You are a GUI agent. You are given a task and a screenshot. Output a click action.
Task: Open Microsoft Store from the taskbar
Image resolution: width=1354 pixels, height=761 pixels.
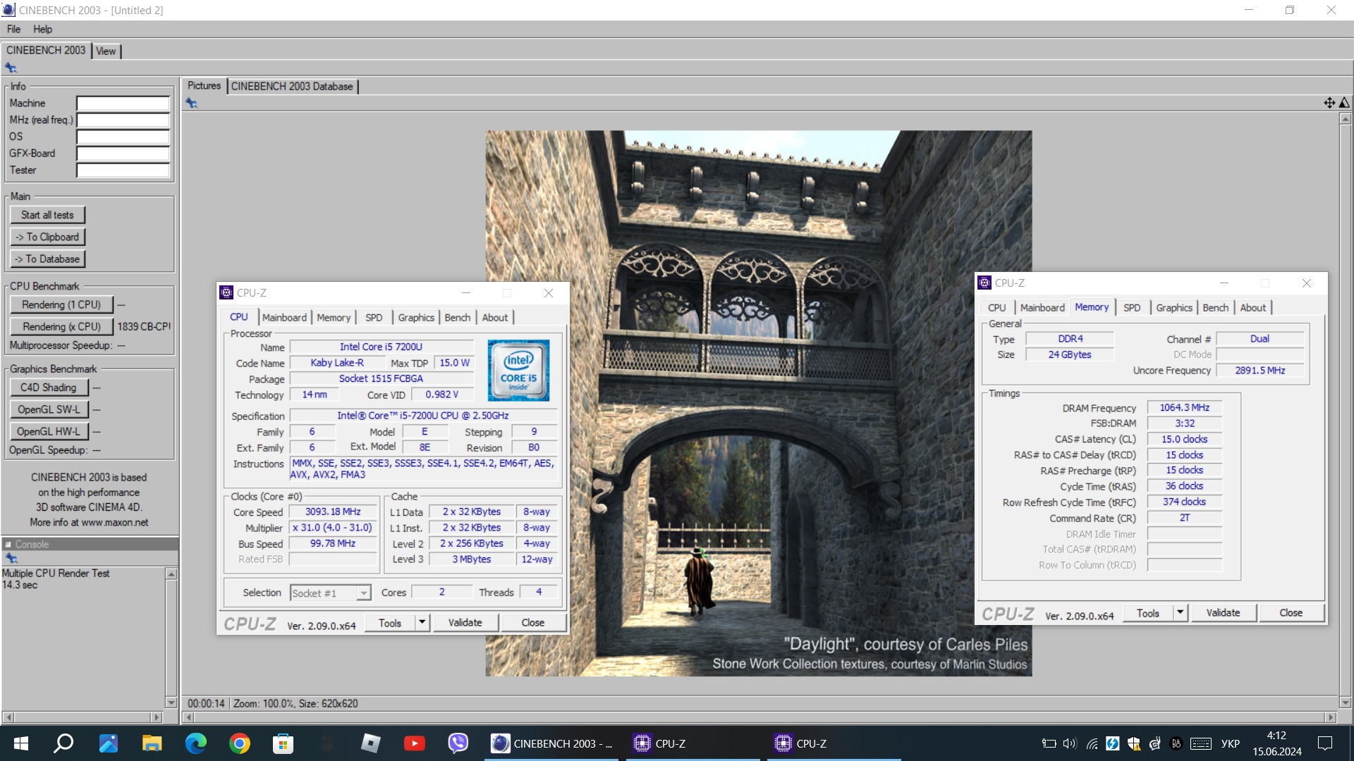(283, 743)
